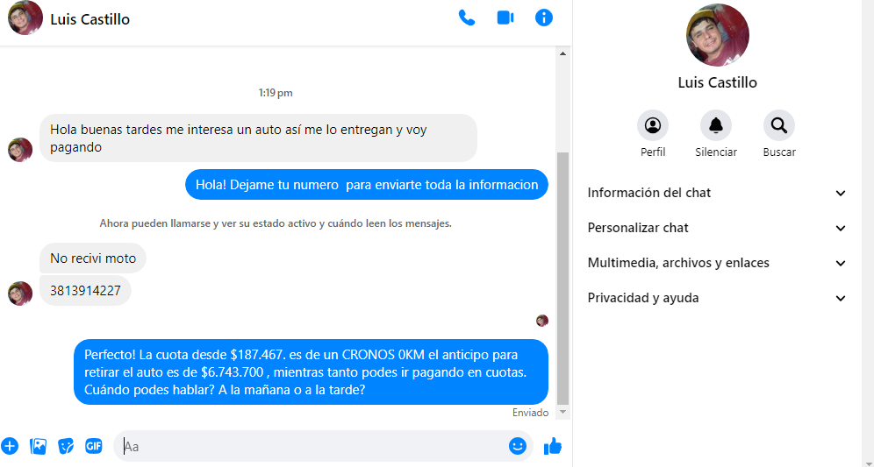Open the emoji picker in the message box
Image resolution: width=874 pixels, height=467 pixels.
(x=517, y=446)
